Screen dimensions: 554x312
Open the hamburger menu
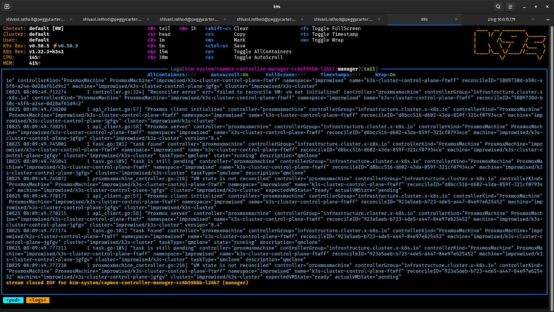coord(510,6)
